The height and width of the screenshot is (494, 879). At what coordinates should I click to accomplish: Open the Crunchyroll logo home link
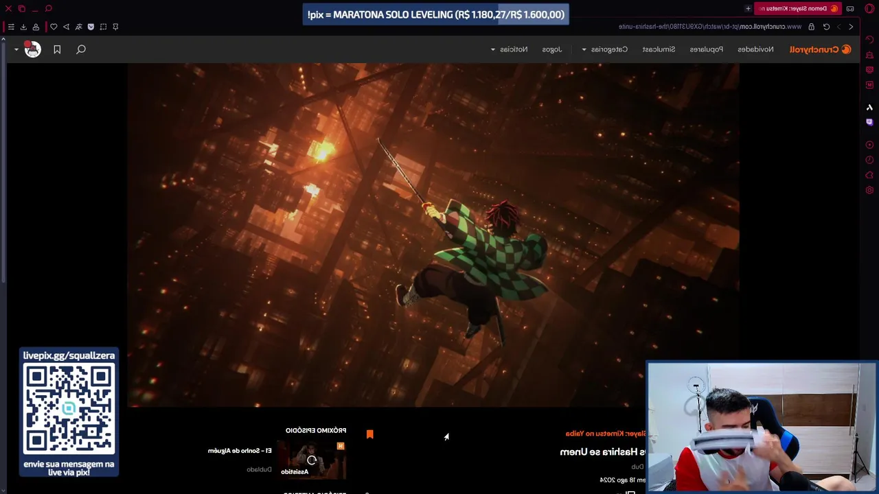pos(821,49)
